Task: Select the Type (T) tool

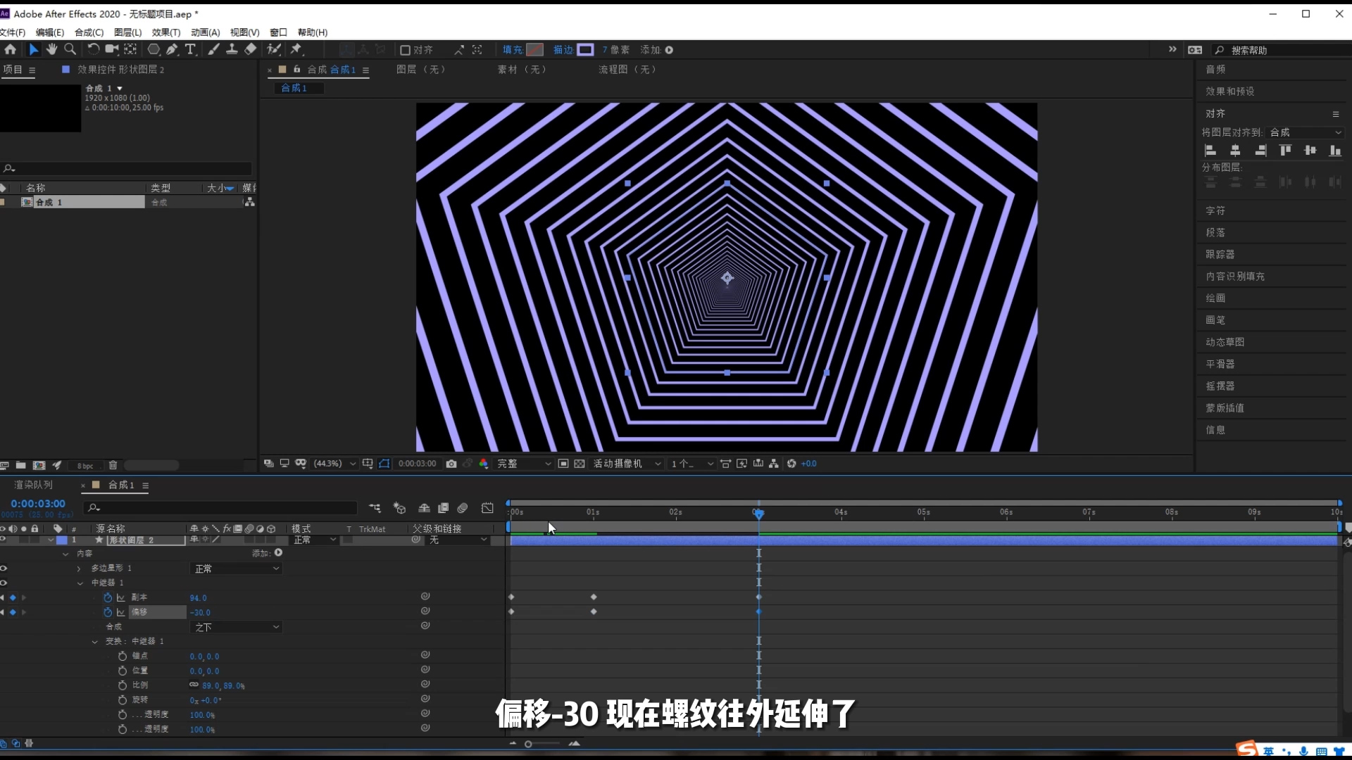Action: [x=190, y=49]
